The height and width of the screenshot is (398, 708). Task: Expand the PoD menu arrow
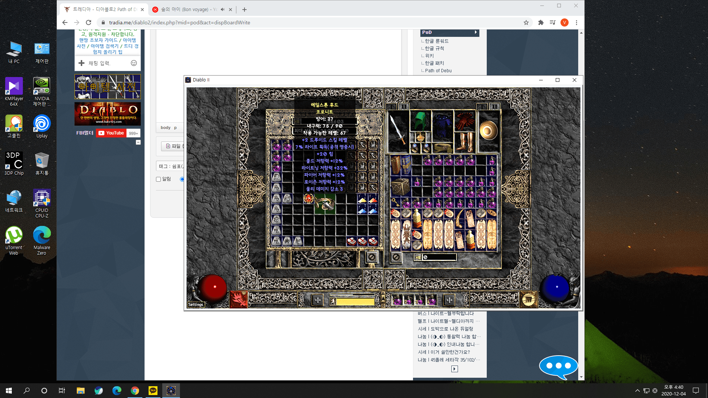coord(476,32)
